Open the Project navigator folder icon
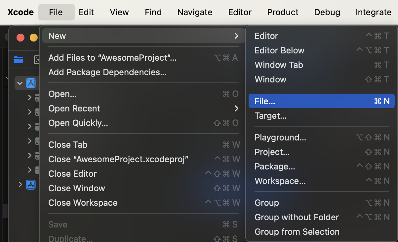Image resolution: width=398 pixels, height=242 pixels. (19, 60)
